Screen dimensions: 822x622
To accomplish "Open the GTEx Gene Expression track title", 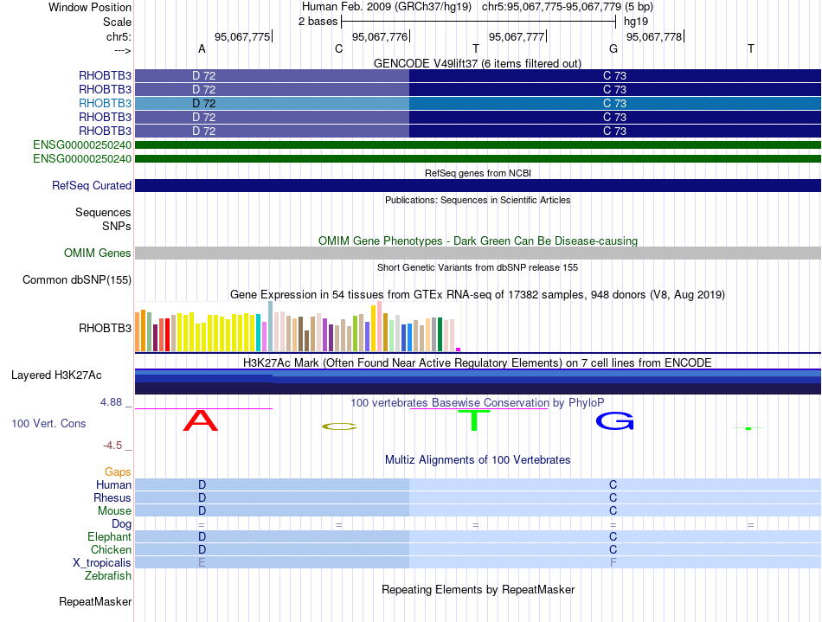I will pos(478,294).
